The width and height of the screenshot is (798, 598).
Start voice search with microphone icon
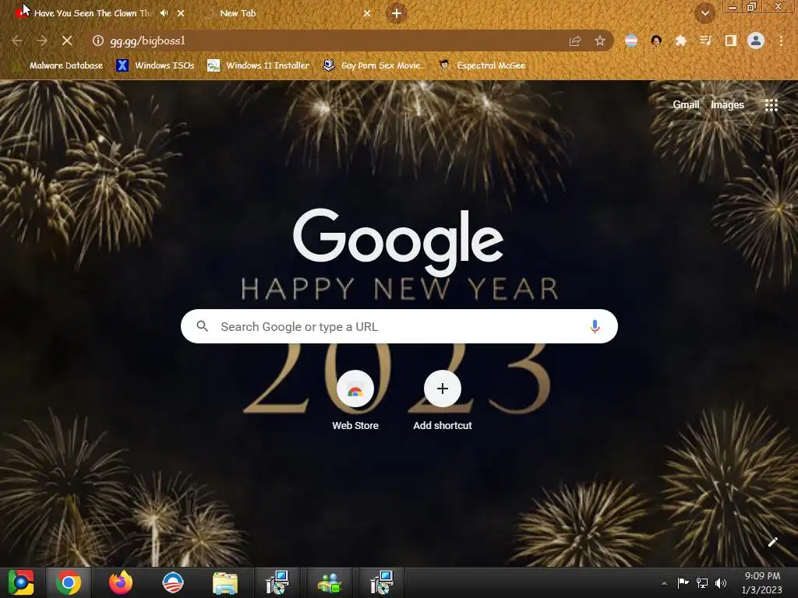pos(595,326)
